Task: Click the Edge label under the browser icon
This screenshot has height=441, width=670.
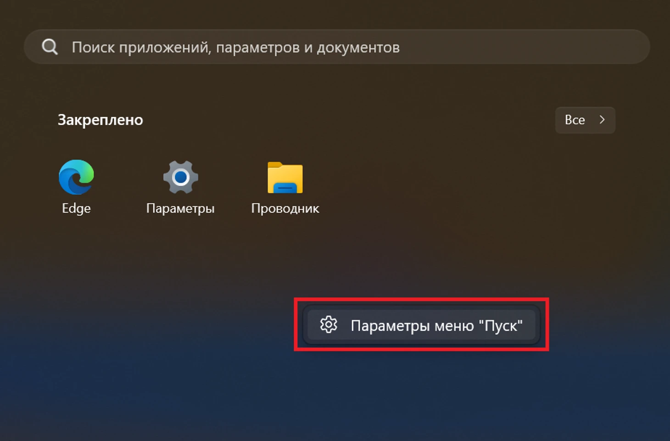Action: [x=76, y=208]
